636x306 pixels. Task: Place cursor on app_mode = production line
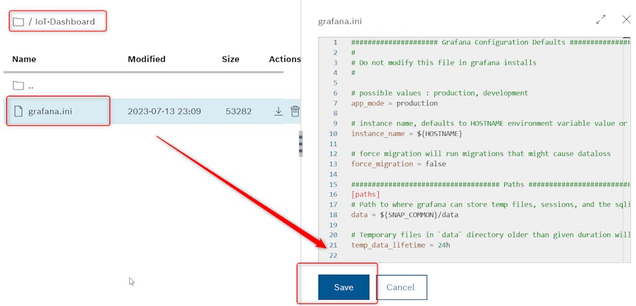[395, 103]
